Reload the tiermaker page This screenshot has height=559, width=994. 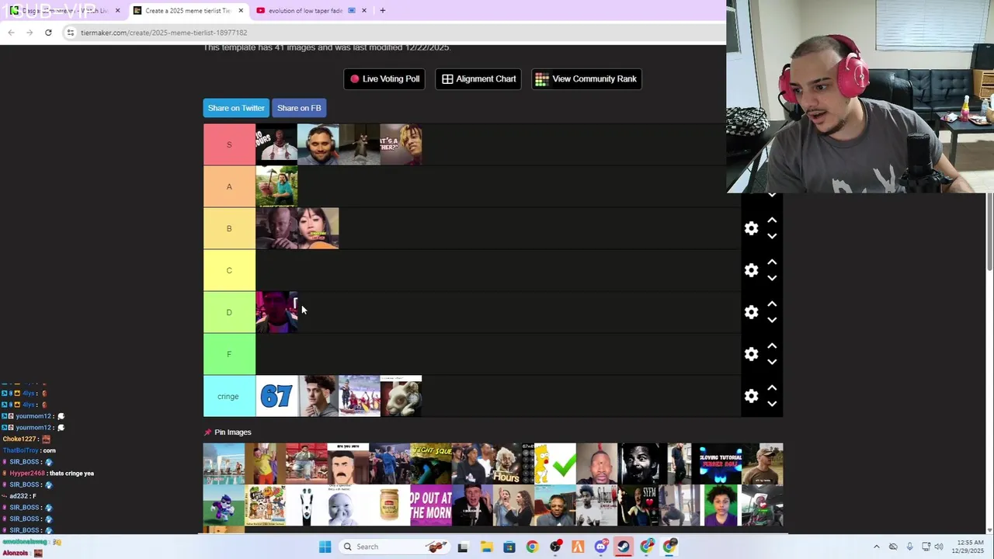tap(48, 33)
